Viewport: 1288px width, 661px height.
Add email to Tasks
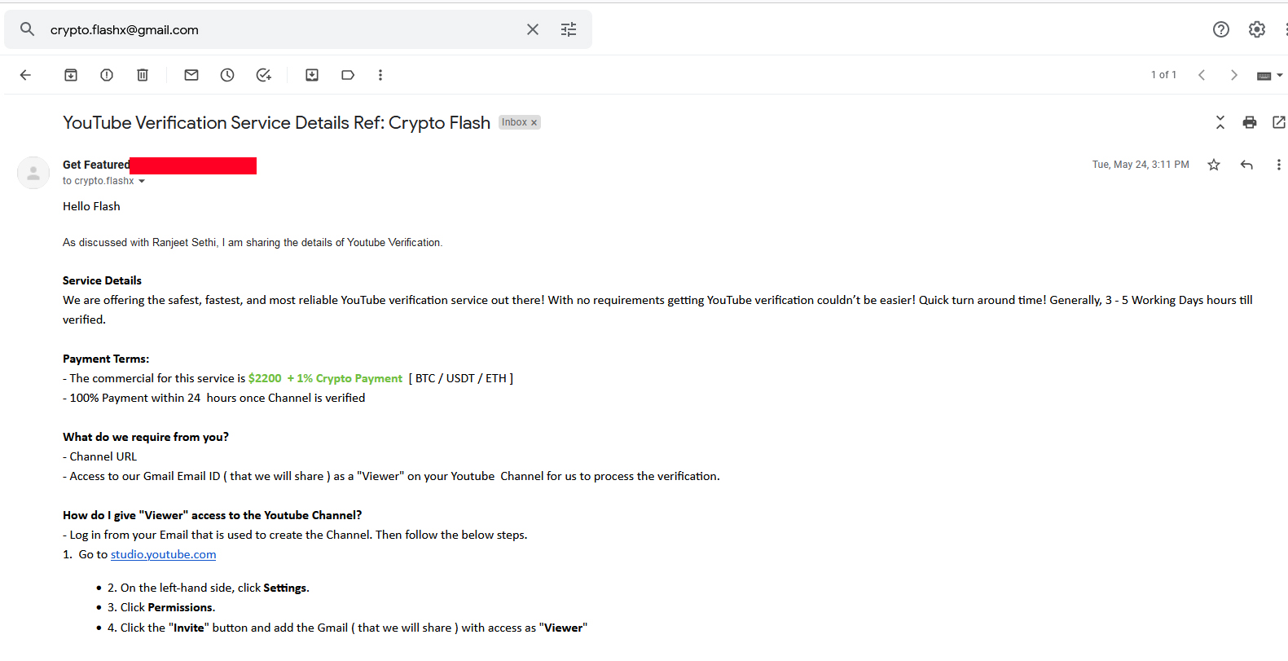[263, 75]
